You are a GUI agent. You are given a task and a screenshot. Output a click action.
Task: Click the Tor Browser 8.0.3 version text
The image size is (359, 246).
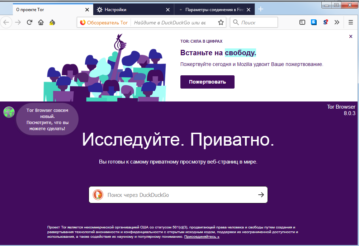pyautogui.click(x=341, y=110)
